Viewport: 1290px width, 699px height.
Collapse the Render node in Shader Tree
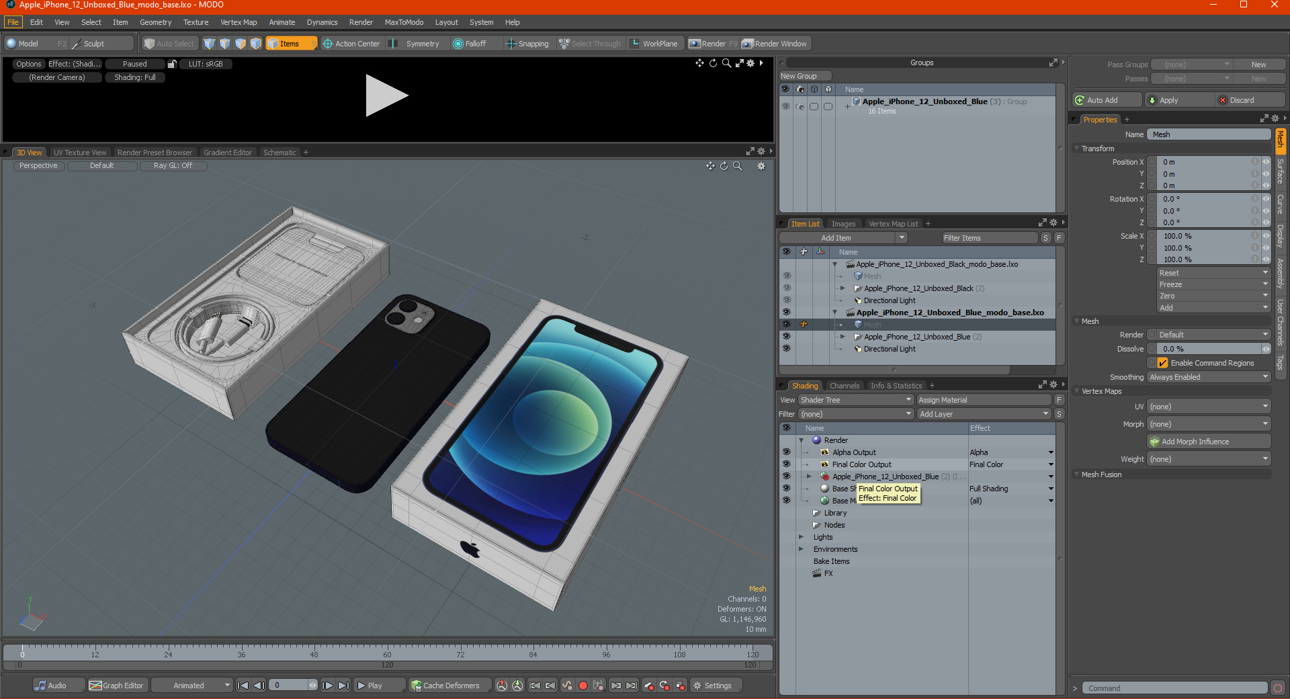pos(802,440)
